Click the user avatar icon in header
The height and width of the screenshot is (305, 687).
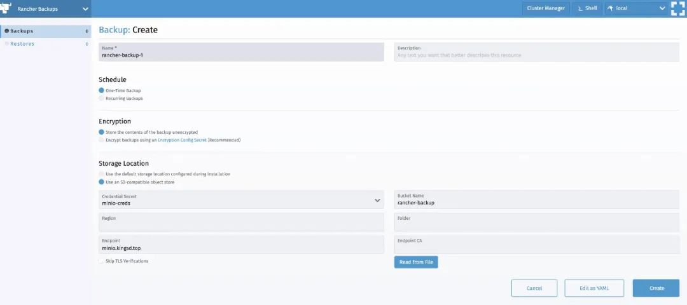pos(678,8)
